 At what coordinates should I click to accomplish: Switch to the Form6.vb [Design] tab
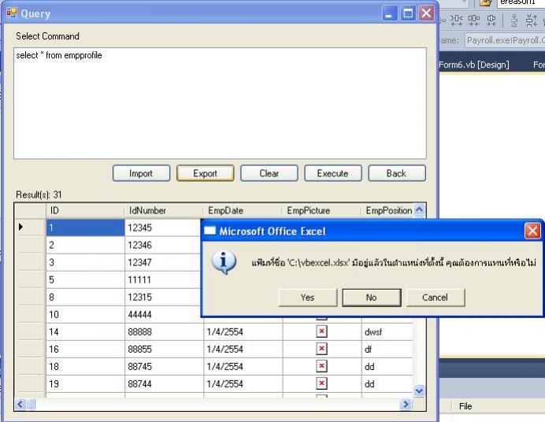(x=474, y=65)
